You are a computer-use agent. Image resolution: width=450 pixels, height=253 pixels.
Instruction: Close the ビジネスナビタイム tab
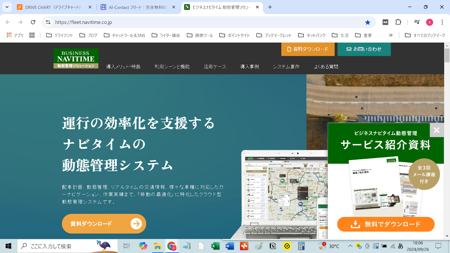(257, 7)
